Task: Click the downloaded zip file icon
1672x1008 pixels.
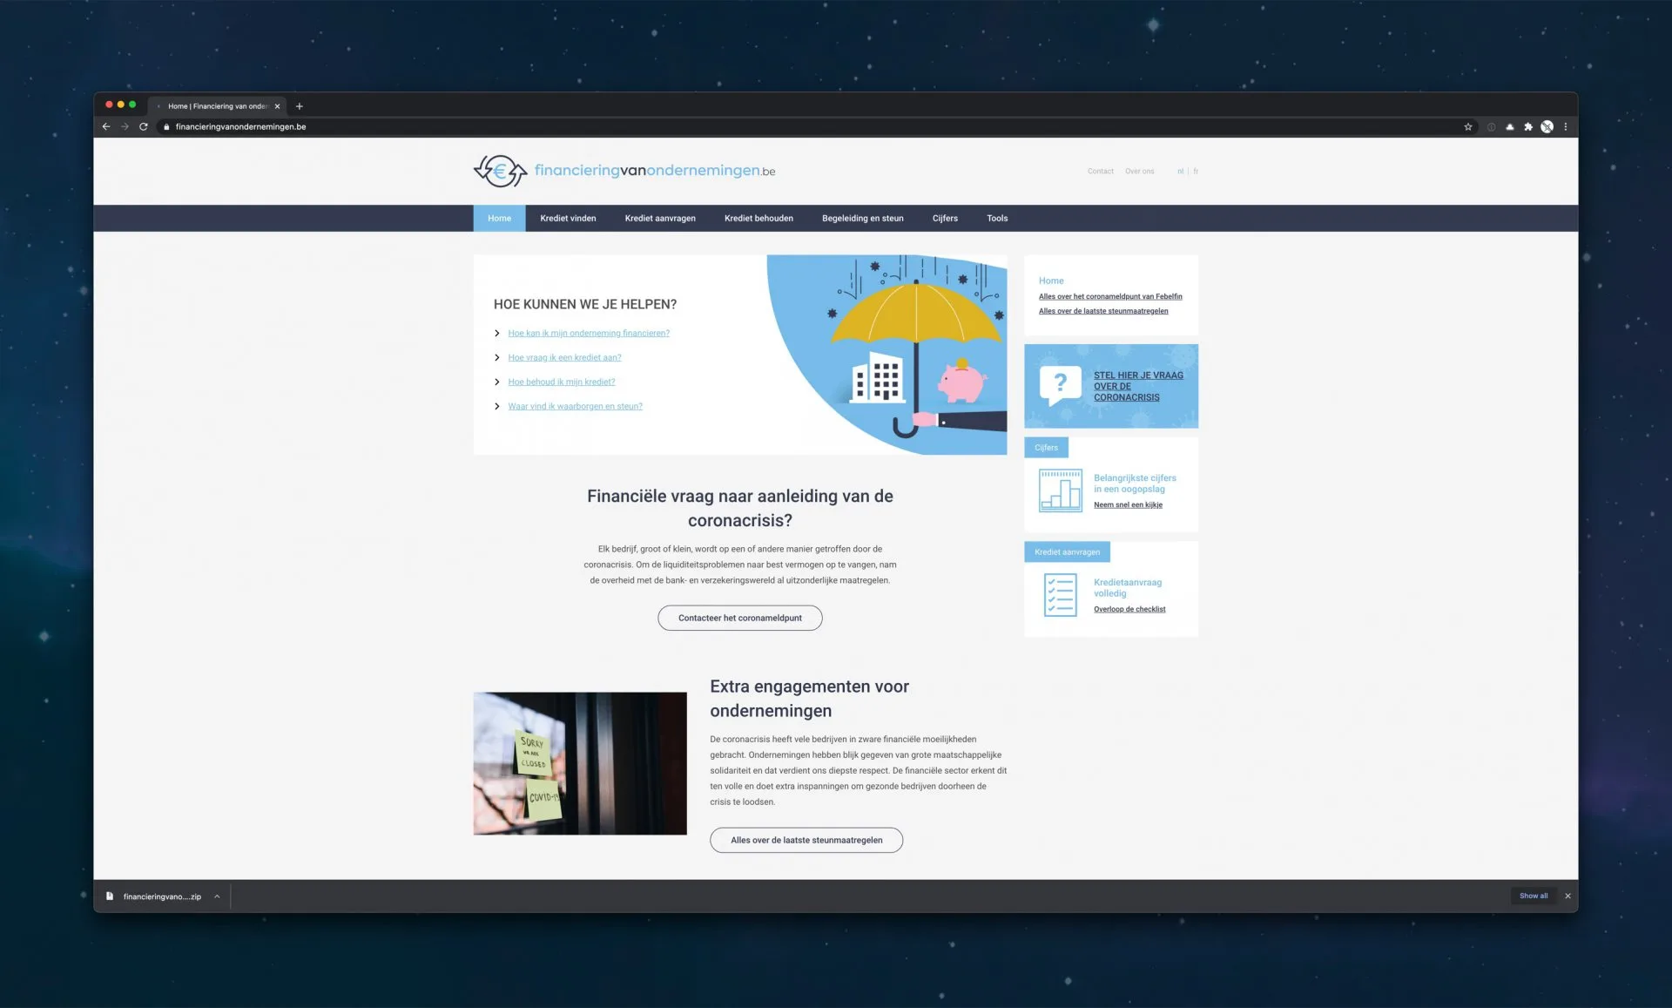Action: click(110, 896)
